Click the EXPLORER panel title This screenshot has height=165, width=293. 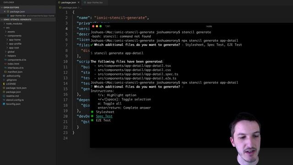[x=9, y=2]
